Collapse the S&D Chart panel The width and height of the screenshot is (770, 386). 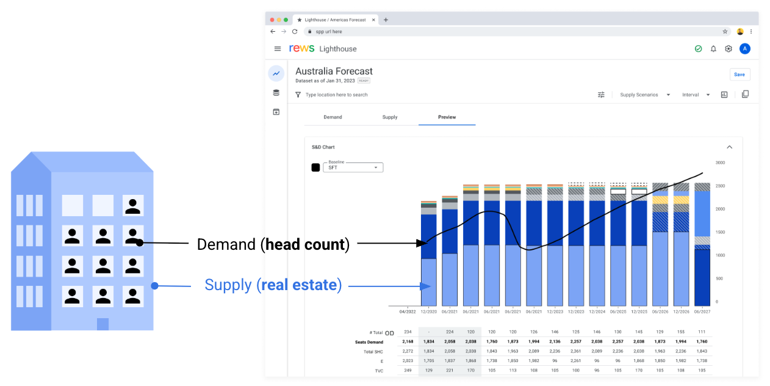click(x=730, y=147)
